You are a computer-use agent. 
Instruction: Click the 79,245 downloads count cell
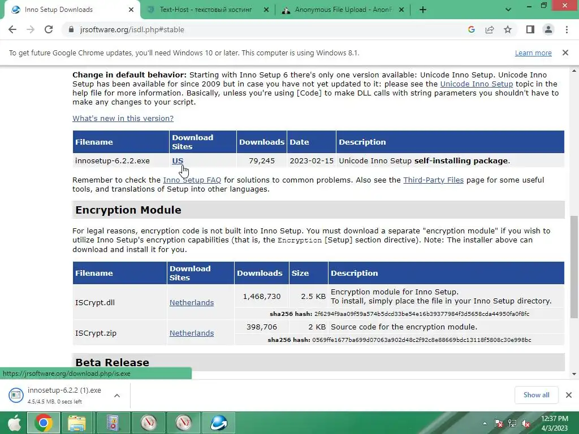click(261, 161)
